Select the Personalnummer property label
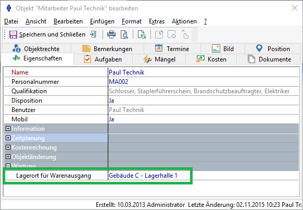The image size is (303, 210). point(35,82)
